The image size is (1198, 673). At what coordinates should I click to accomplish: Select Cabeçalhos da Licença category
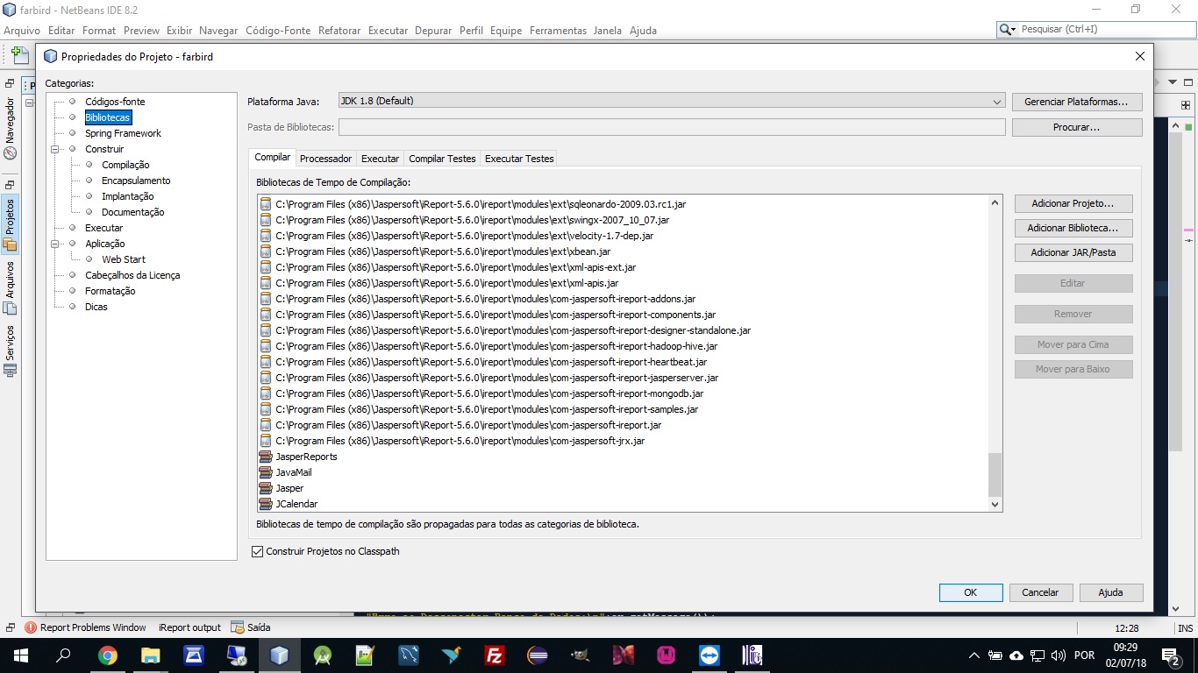(x=132, y=275)
